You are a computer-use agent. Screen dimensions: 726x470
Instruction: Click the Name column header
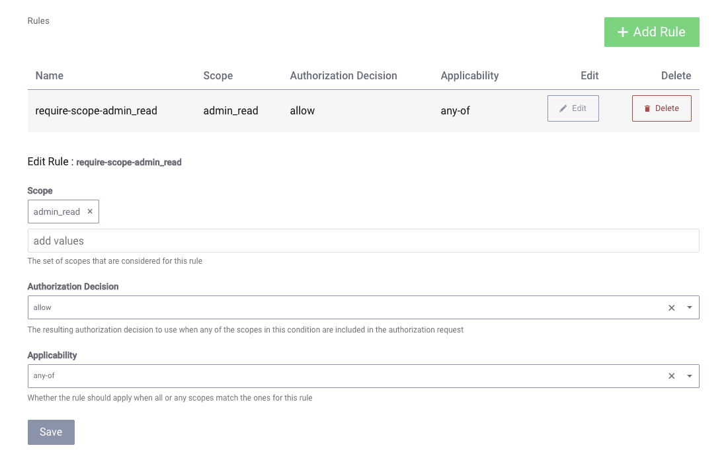[50, 75]
